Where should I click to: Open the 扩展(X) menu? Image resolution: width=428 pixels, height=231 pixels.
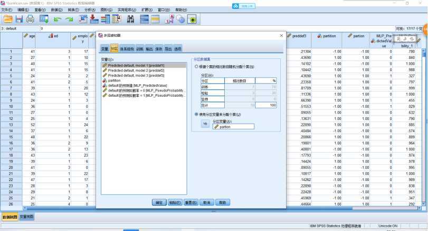pos(147,10)
